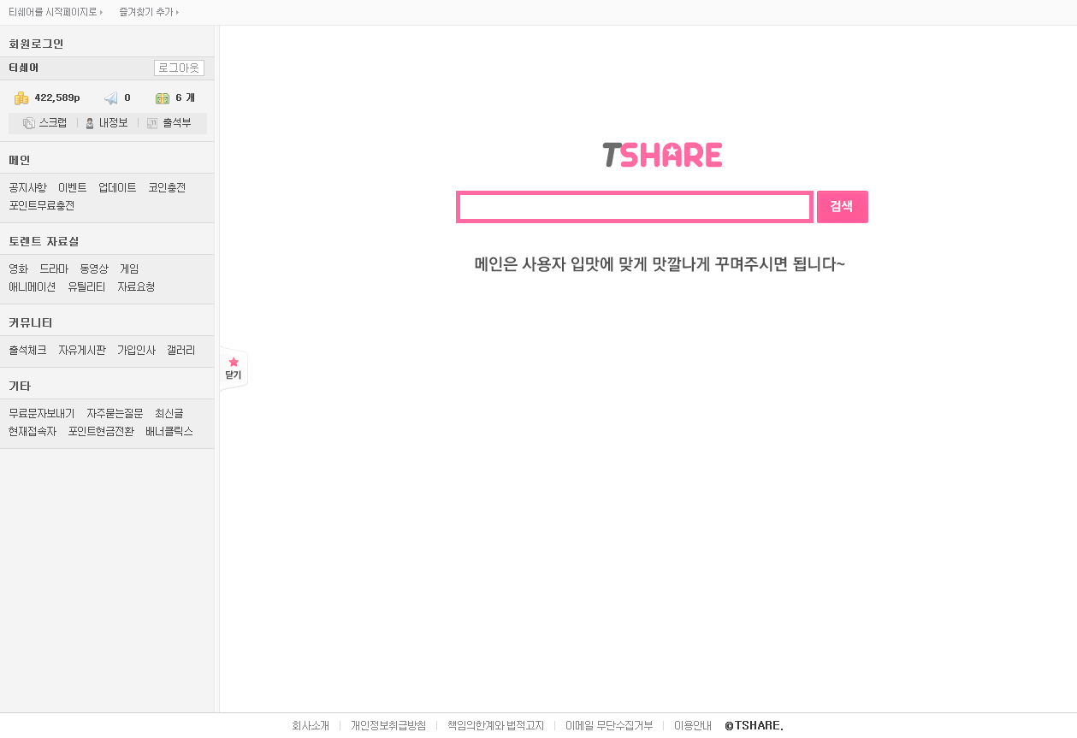
Task: Open 드라마 drama category
Action: coord(54,269)
